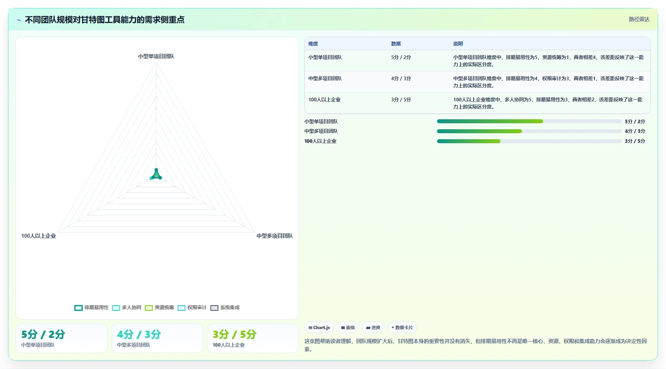The image size is (666, 369).
Task: Click the 100人以上企业 progress bar
Action: point(529,141)
